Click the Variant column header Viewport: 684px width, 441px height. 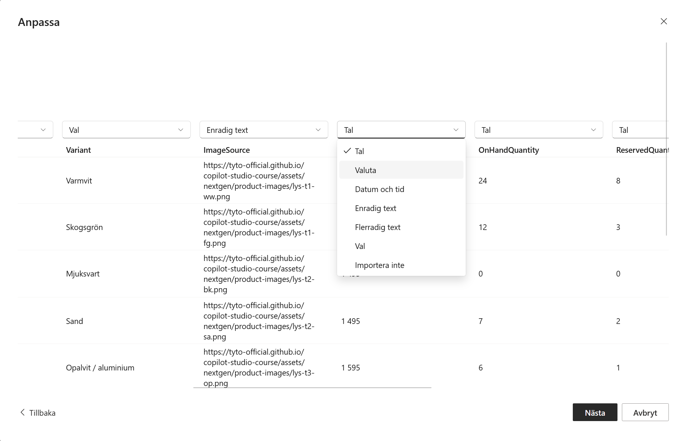point(78,150)
